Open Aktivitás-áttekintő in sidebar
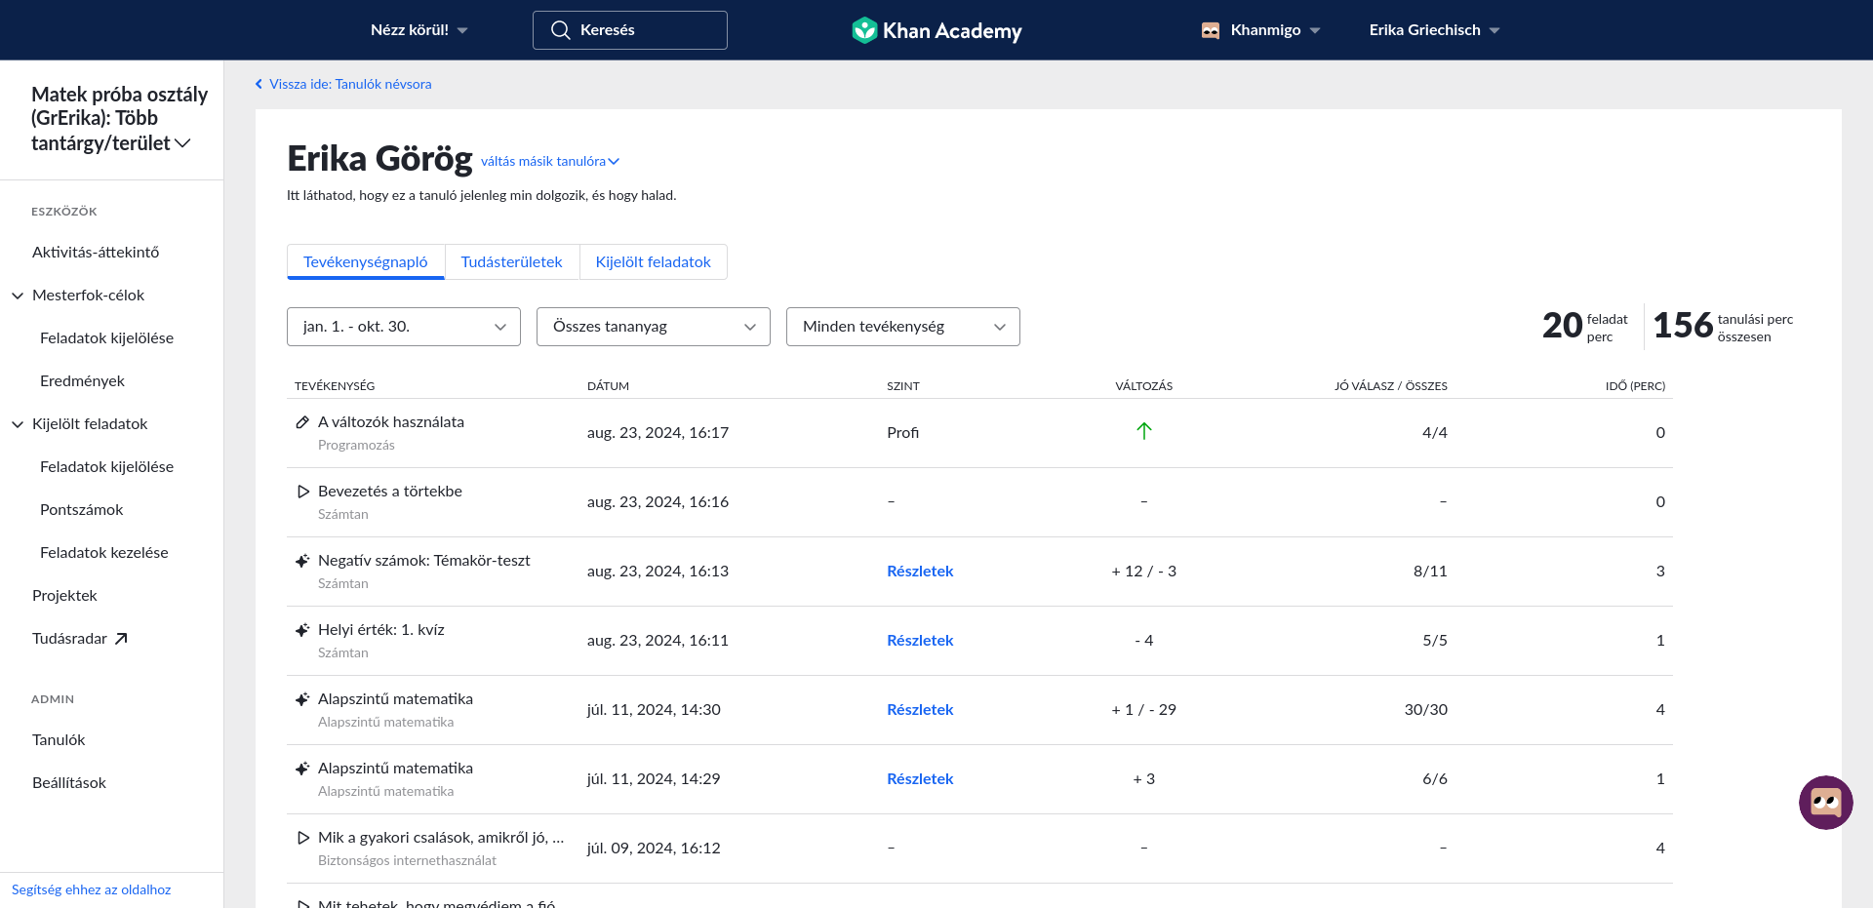Image resolution: width=1873 pixels, height=908 pixels. 96,252
